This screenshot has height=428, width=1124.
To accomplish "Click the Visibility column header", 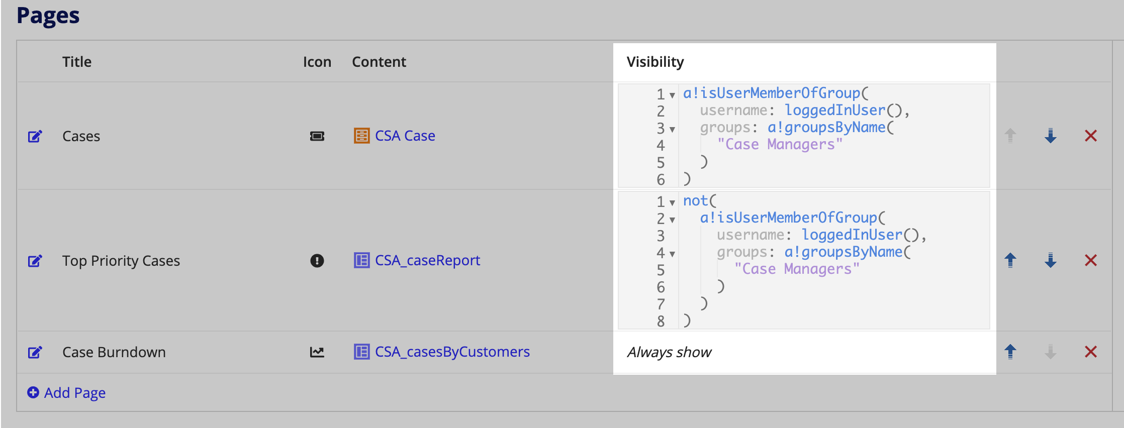I will coord(655,62).
